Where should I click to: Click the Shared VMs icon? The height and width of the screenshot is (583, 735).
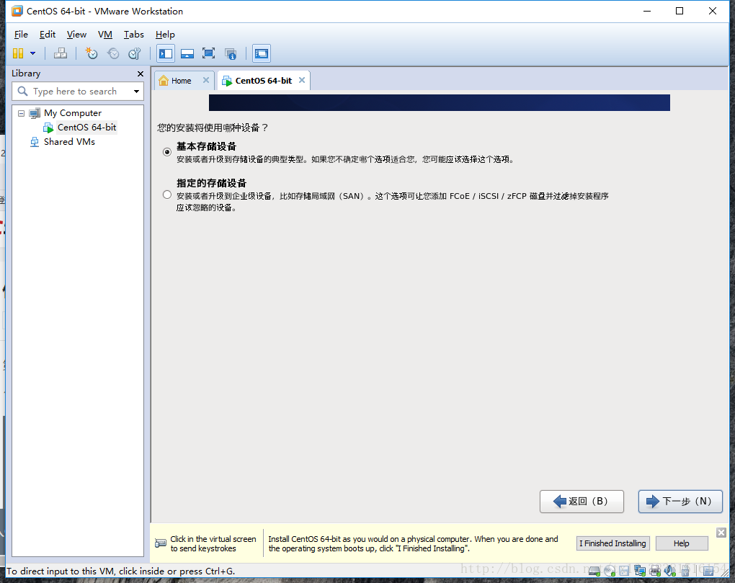tap(35, 141)
